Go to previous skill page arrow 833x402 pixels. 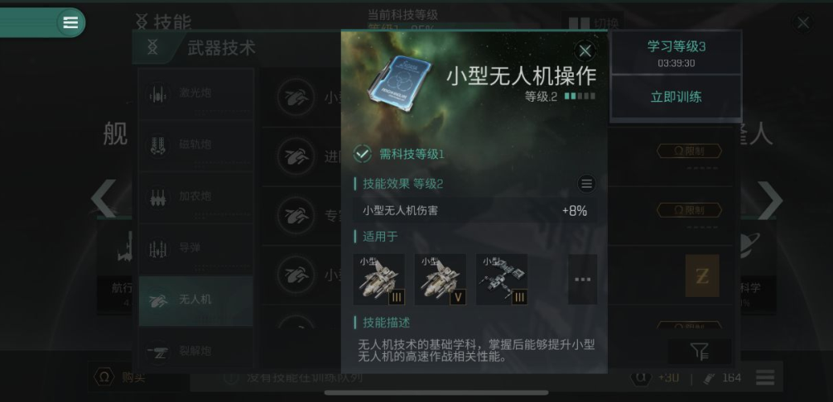103,199
